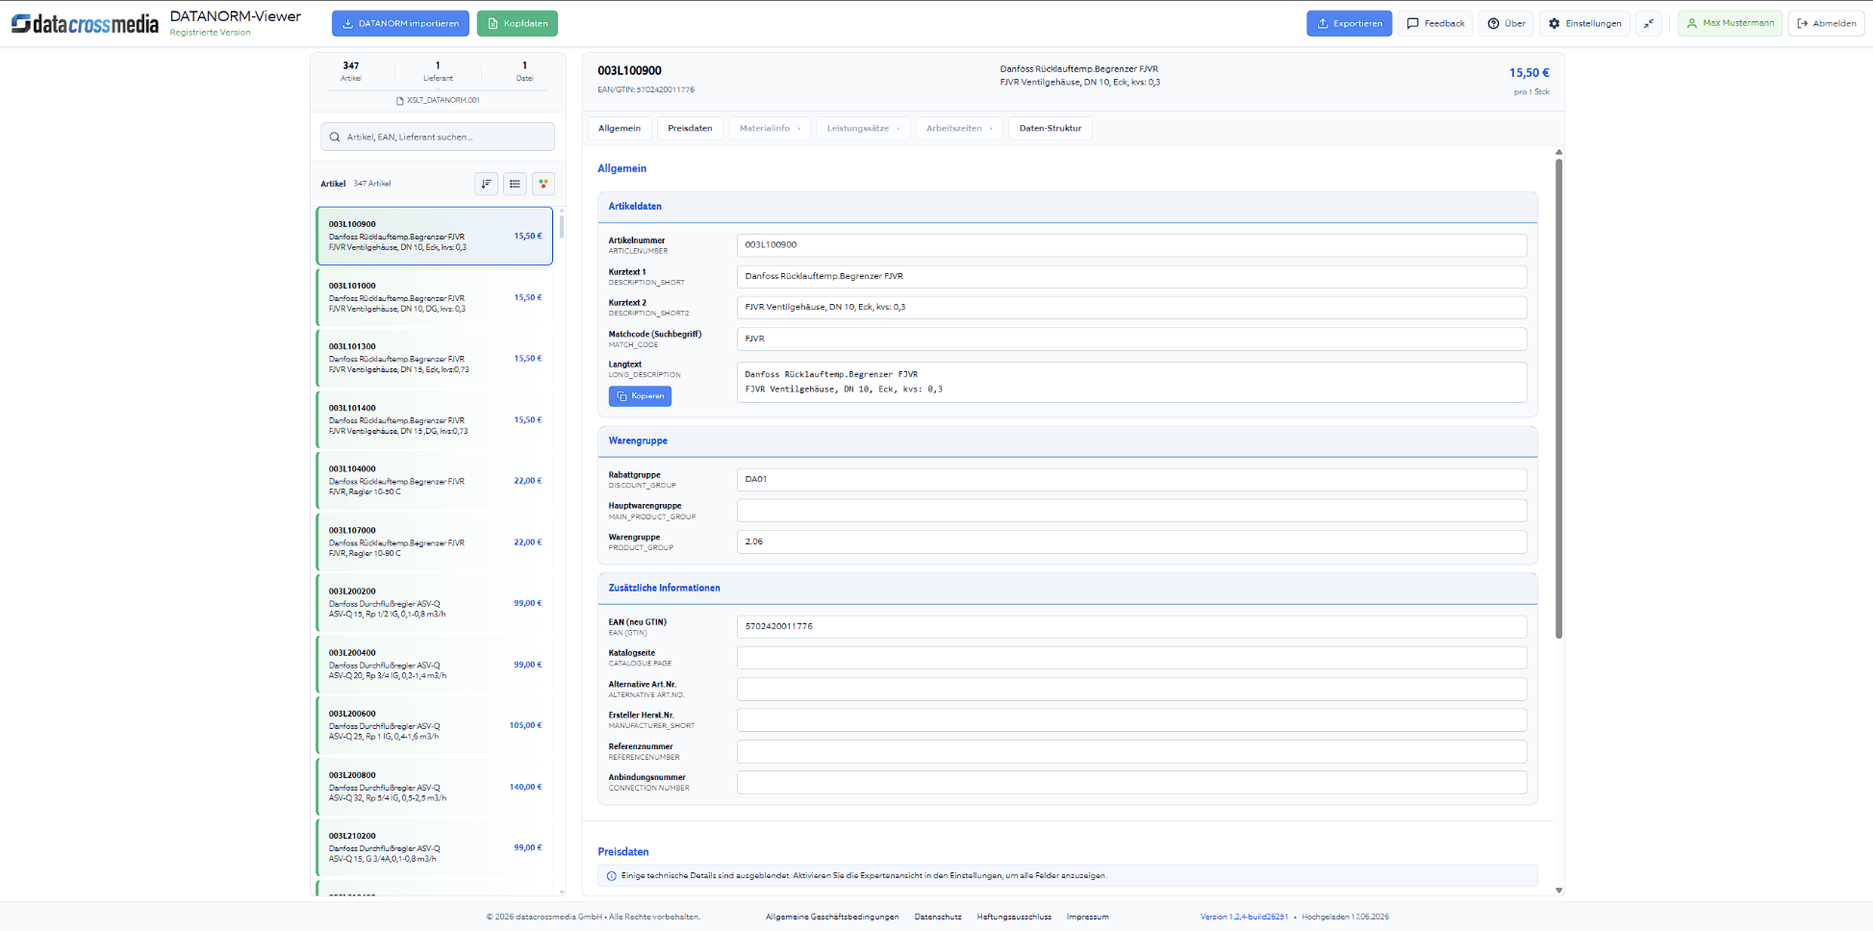Click the Exportieren button
Screen dimensions: 1873x931
pos(1349,23)
